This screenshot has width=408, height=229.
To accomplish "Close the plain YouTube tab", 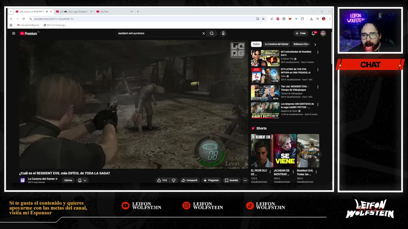I will 132,11.
